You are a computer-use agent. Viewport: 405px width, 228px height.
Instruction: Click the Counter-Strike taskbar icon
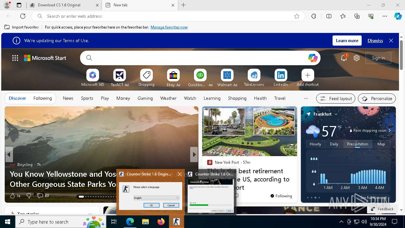(176, 222)
